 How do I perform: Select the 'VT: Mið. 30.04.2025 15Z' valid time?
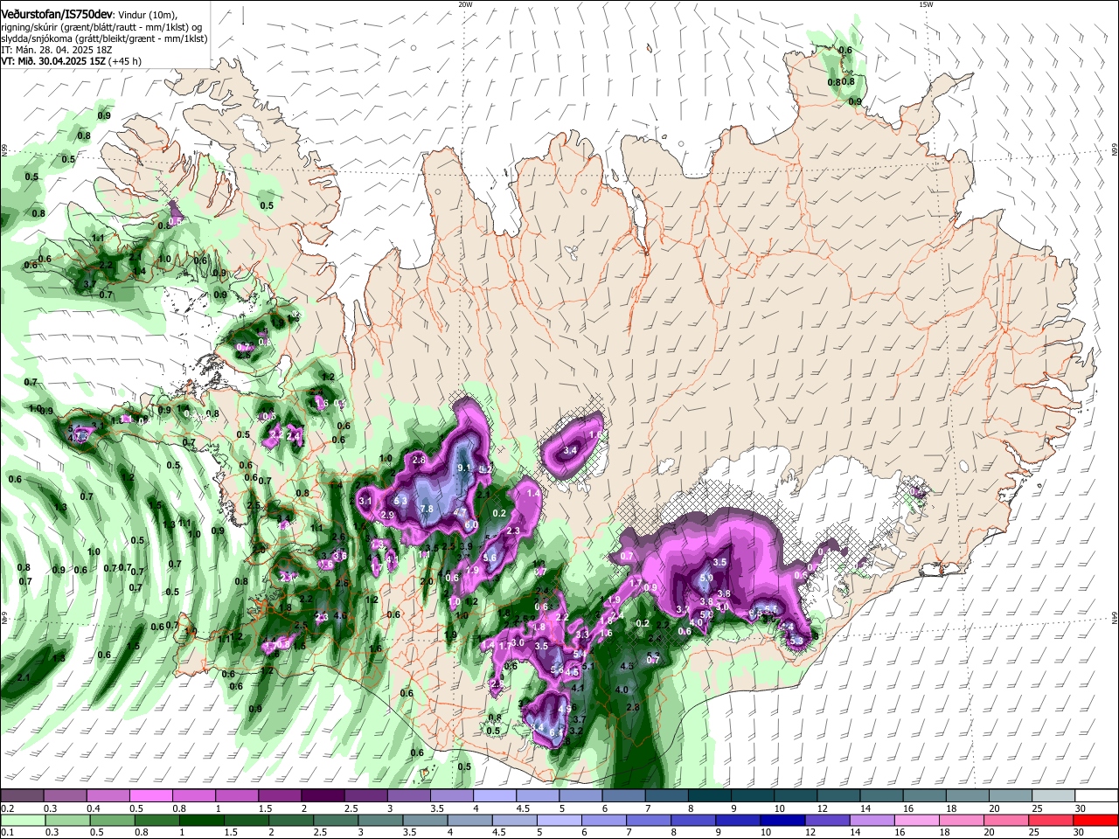(x=52, y=61)
